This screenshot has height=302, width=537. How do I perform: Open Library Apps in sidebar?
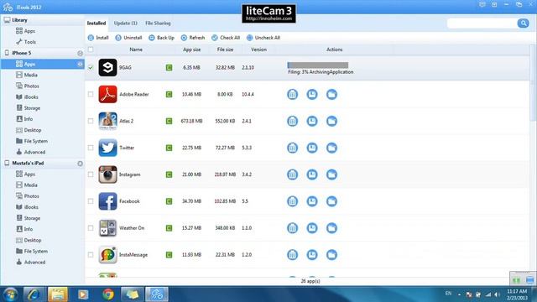[x=25, y=31]
